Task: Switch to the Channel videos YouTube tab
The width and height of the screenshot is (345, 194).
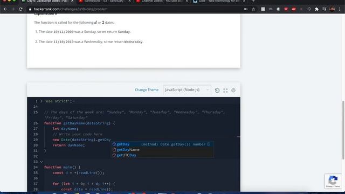Action: pos(162,1)
